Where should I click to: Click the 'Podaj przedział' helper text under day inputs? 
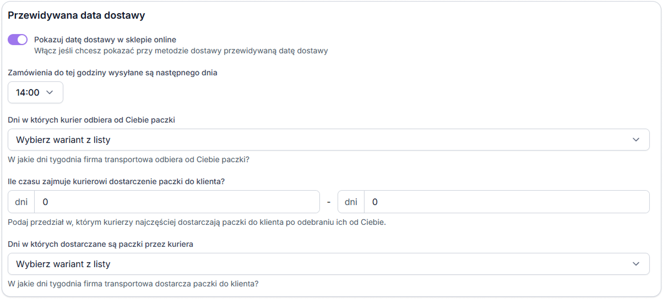point(197,223)
